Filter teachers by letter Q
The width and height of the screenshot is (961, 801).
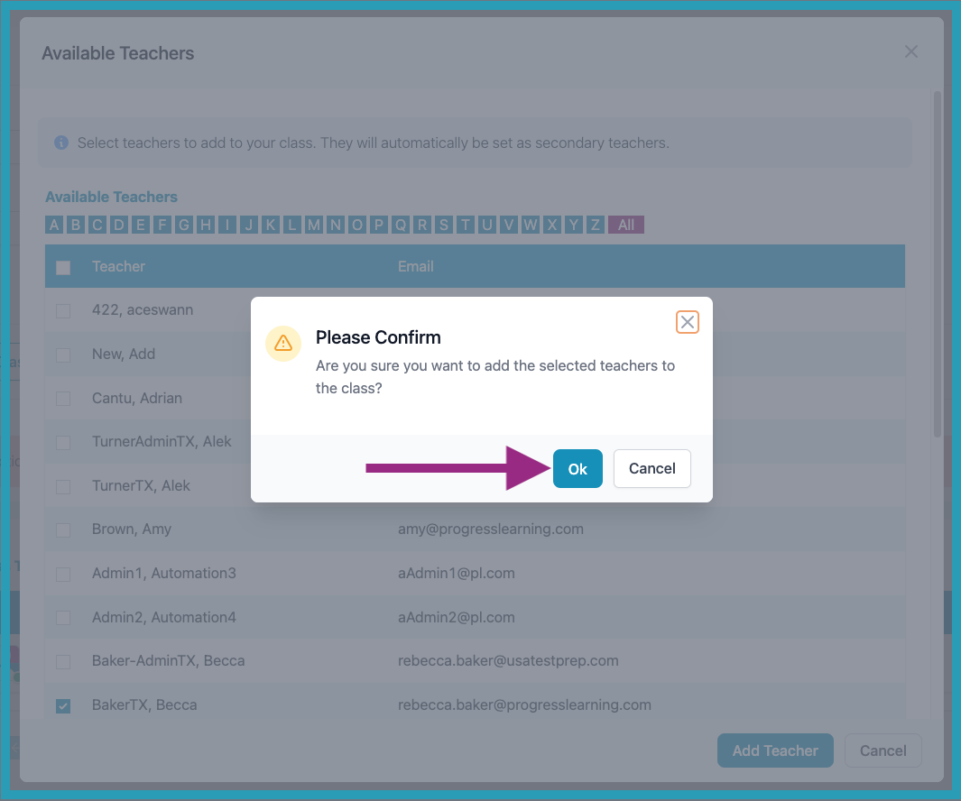(x=401, y=225)
